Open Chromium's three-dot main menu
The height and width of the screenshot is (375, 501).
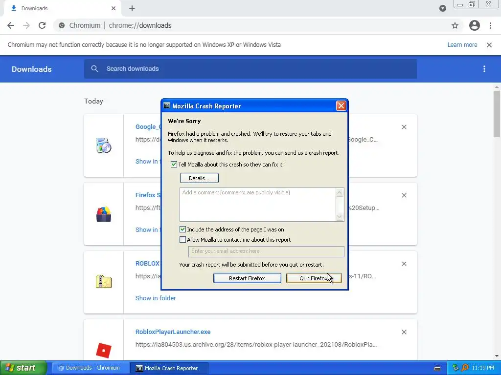(490, 25)
